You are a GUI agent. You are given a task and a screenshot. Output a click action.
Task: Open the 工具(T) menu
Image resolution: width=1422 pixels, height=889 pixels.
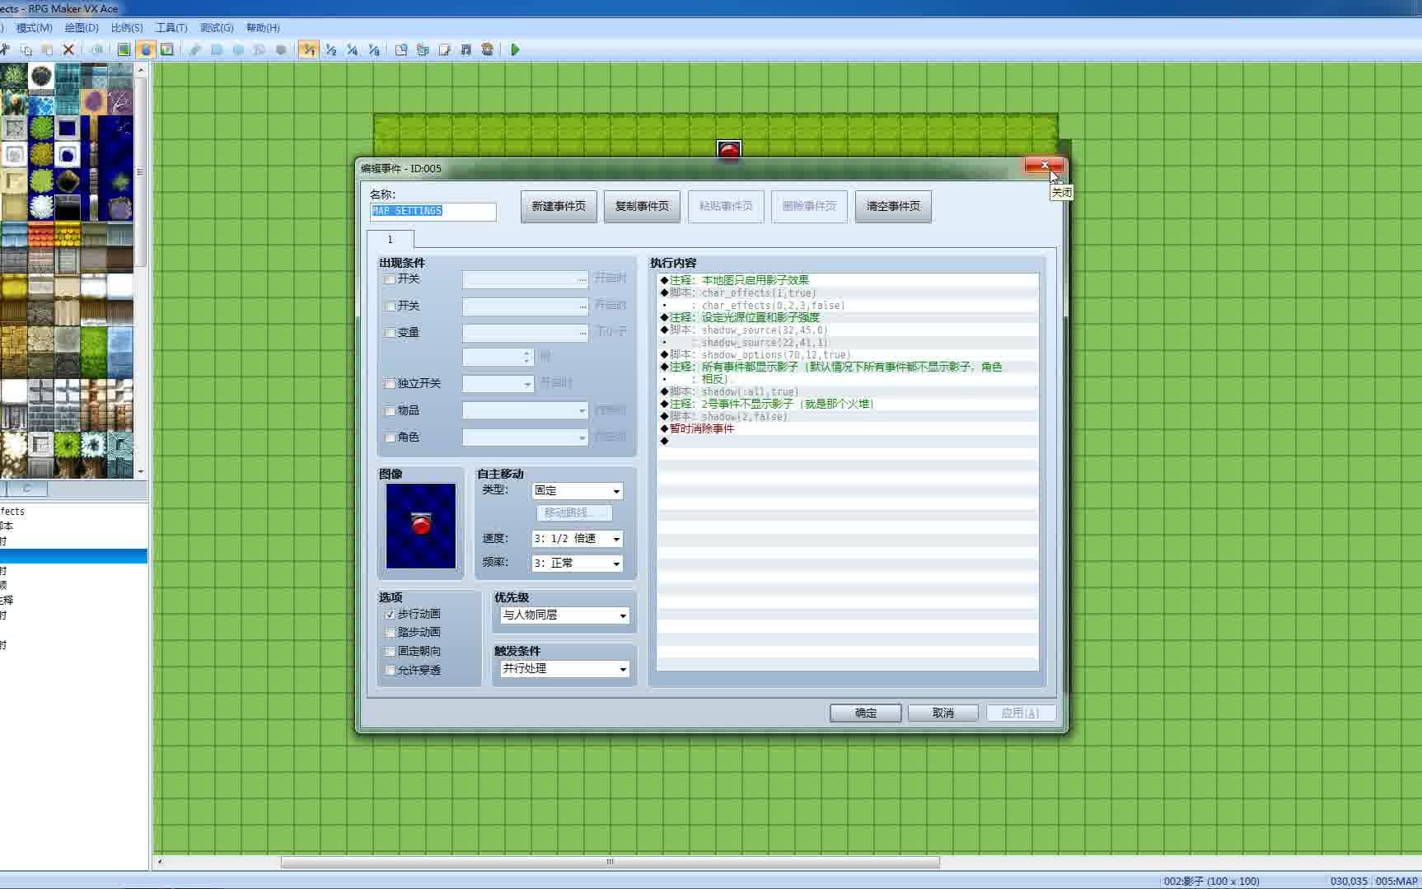click(x=171, y=27)
